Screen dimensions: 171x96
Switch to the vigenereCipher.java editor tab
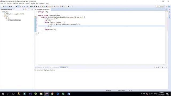point(42,10)
